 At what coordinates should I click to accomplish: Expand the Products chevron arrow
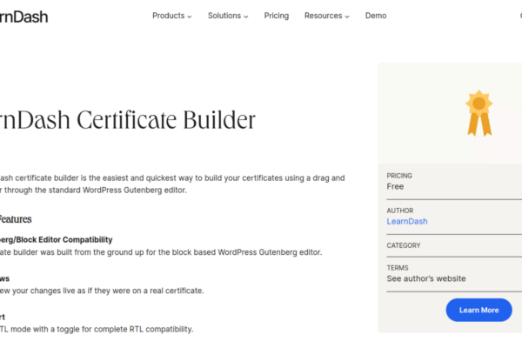click(190, 17)
